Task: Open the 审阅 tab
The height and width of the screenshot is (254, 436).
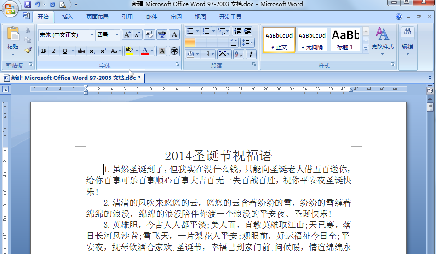Action: point(176,17)
